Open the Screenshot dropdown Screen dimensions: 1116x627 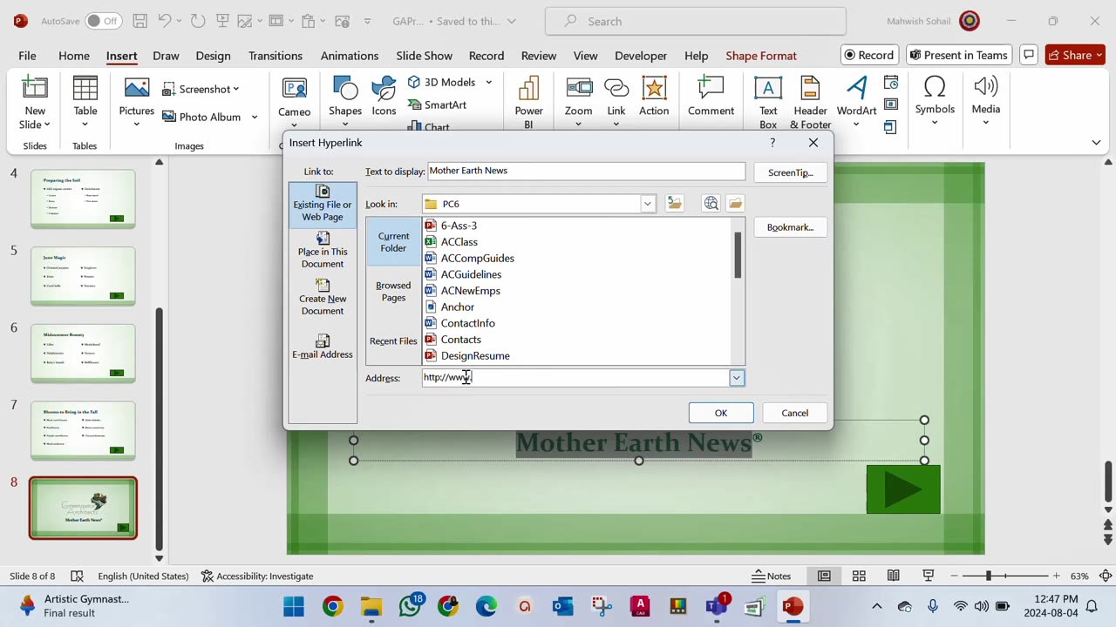(x=201, y=89)
